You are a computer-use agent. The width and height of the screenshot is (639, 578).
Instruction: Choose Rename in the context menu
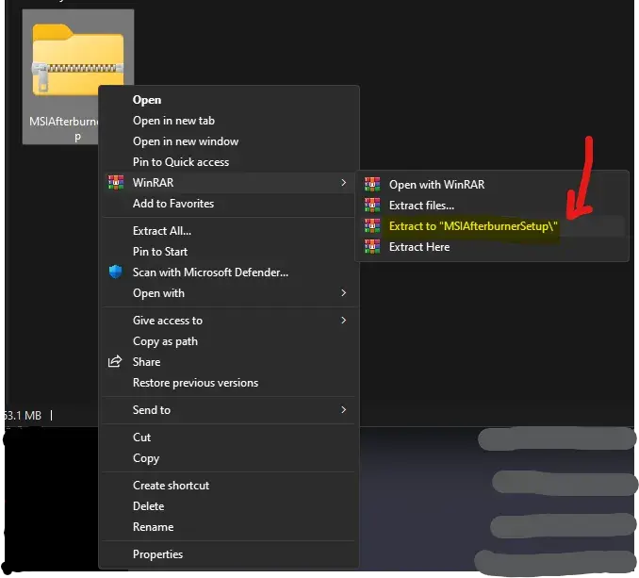point(153,527)
